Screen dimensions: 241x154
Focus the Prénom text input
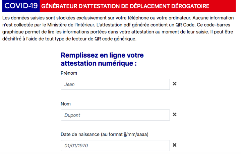point(115,84)
